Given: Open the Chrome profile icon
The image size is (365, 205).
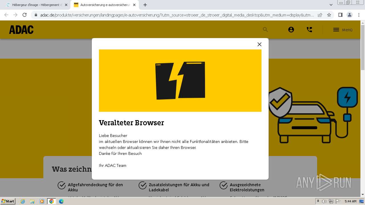Looking at the screenshot, I should [x=349, y=15].
